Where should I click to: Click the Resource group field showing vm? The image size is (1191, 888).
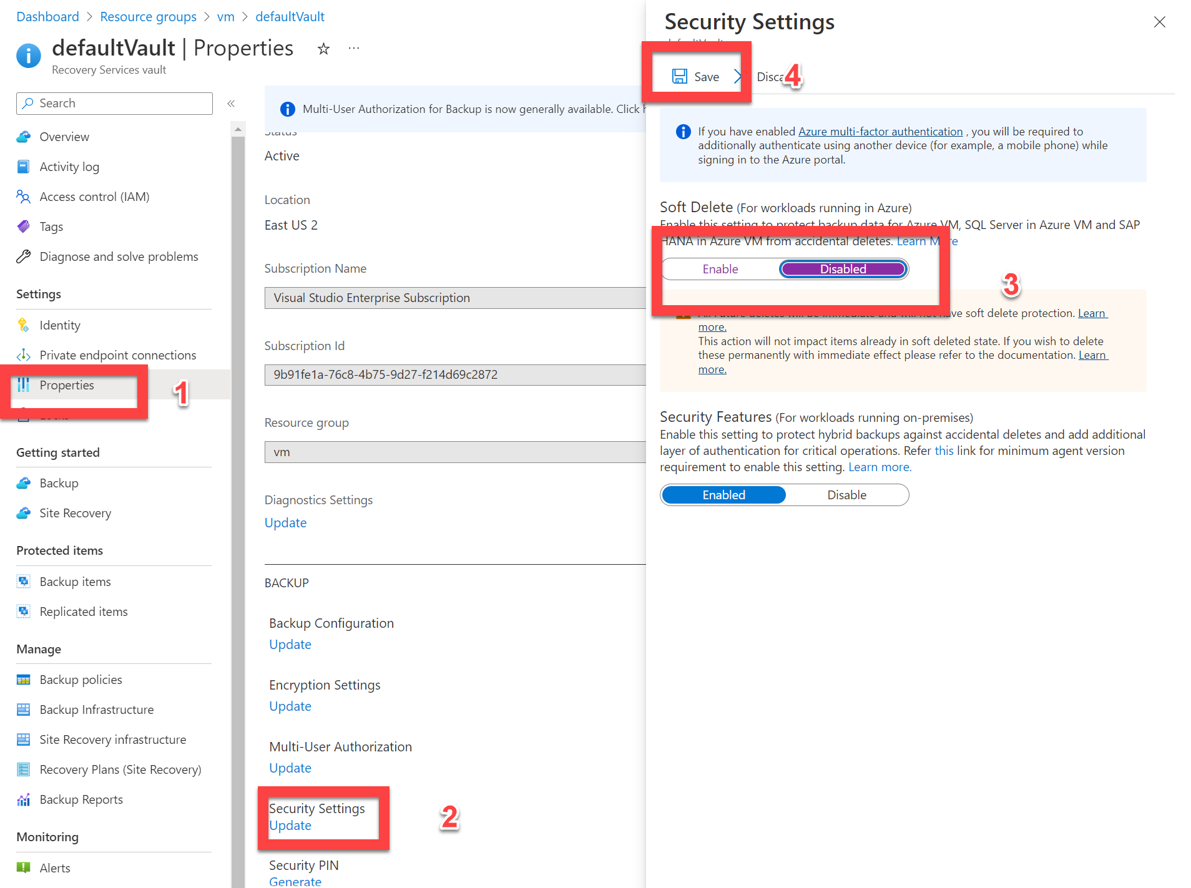coord(455,452)
